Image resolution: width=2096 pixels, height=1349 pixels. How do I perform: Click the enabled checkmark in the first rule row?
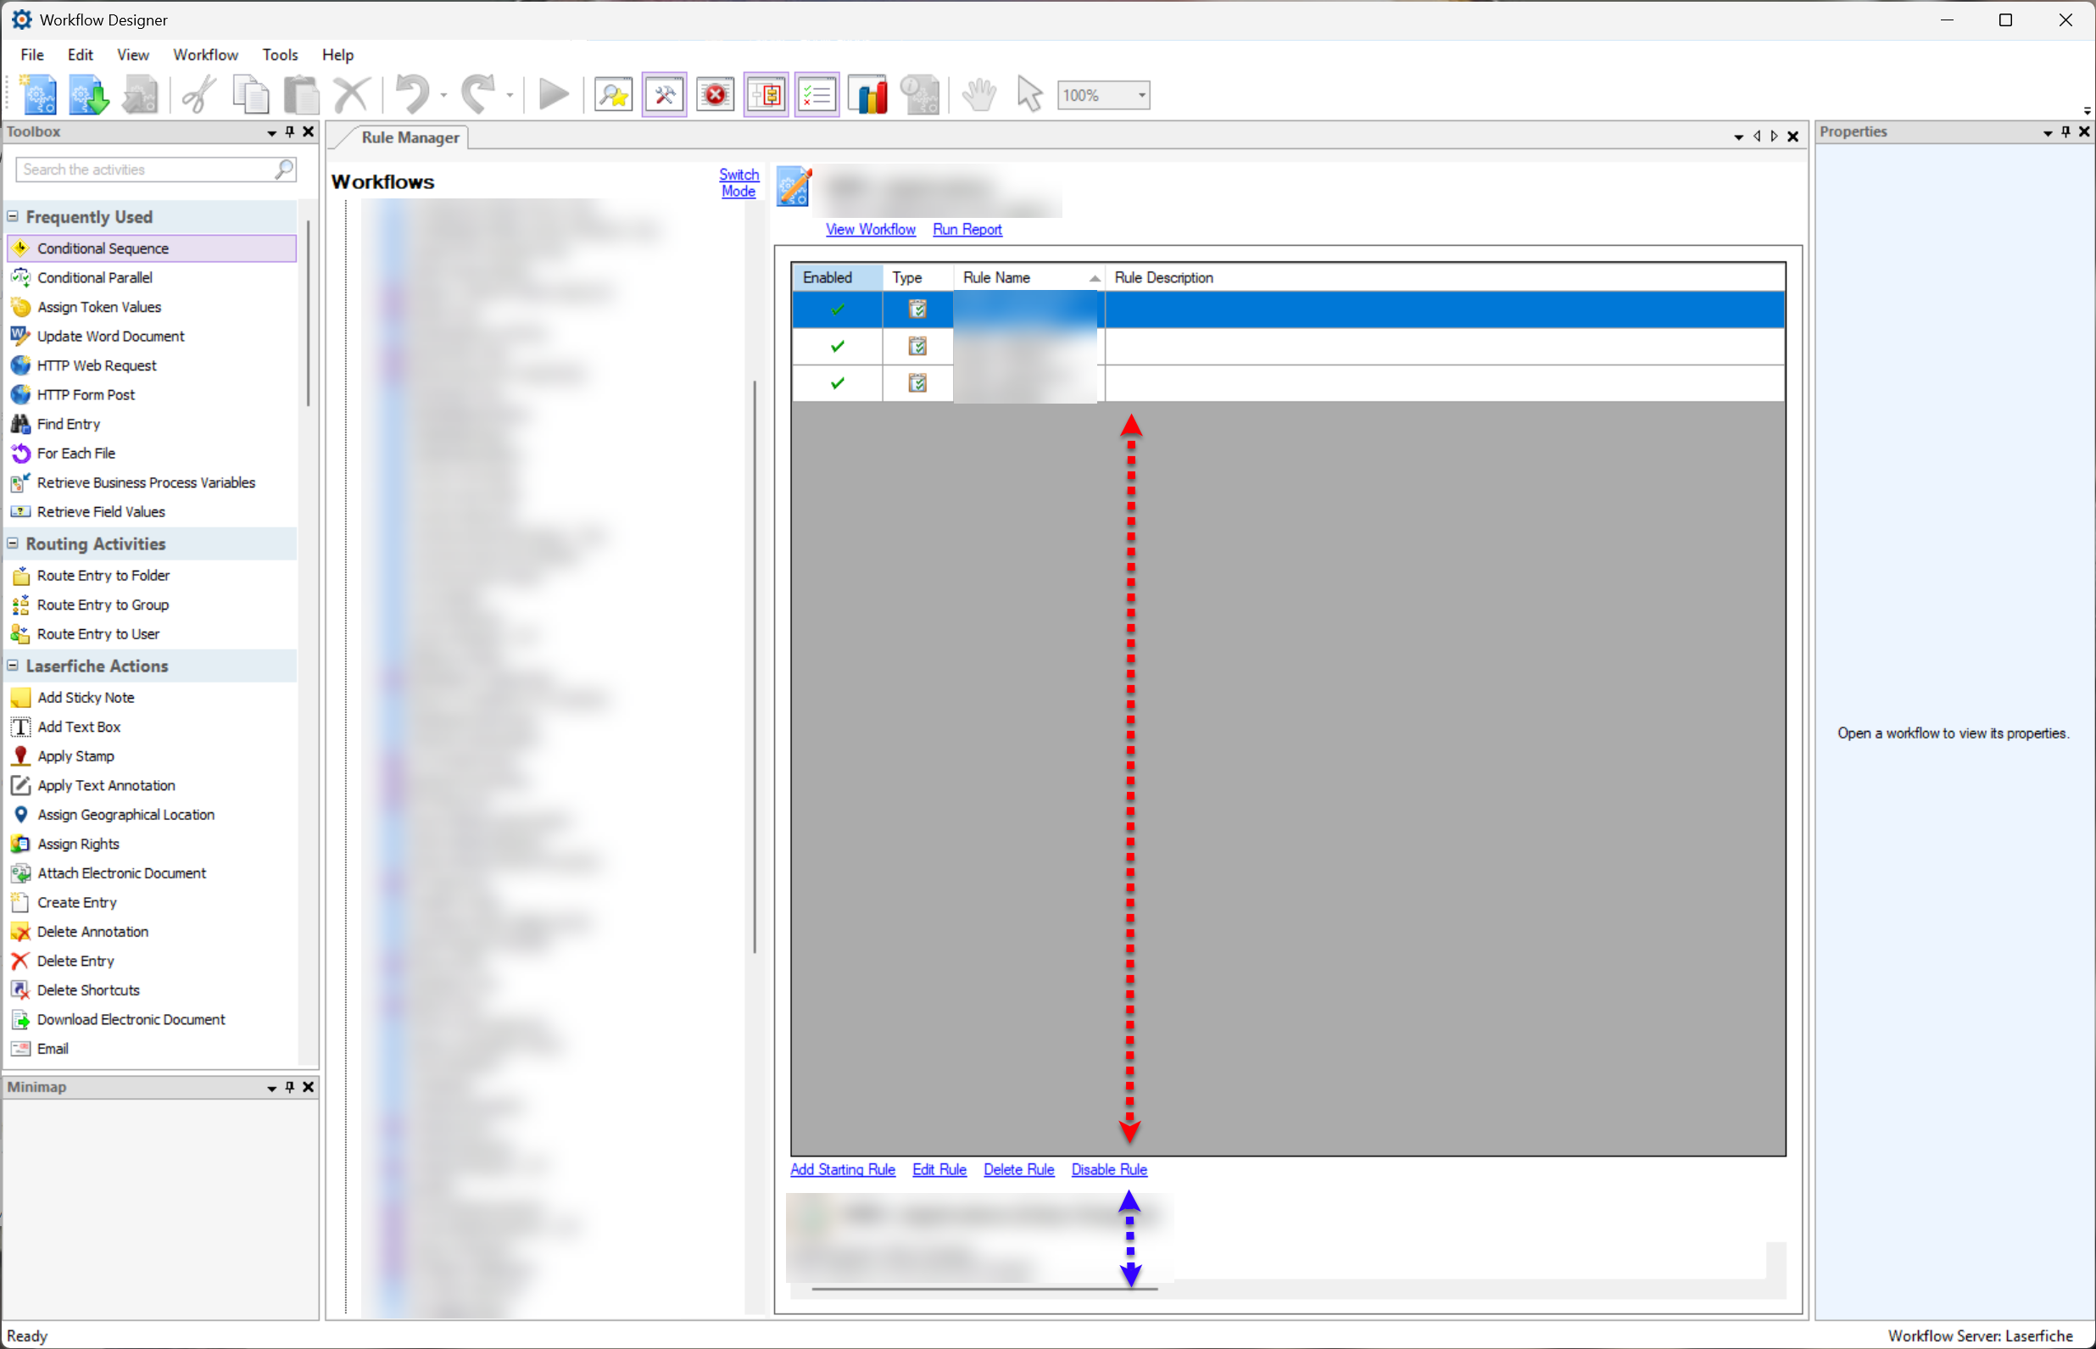(x=838, y=309)
